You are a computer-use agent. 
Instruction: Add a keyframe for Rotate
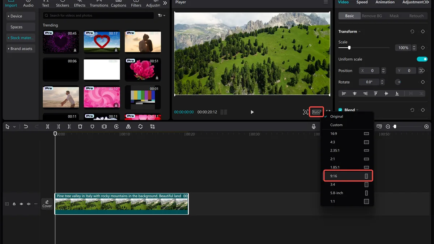[x=423, y=82]
